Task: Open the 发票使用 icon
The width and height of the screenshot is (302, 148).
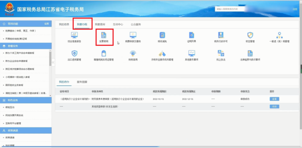Action: 104,35
